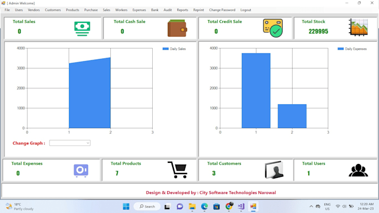Click the taskbar Search box
Screen dimensions: 379x213
coord(147,206)
